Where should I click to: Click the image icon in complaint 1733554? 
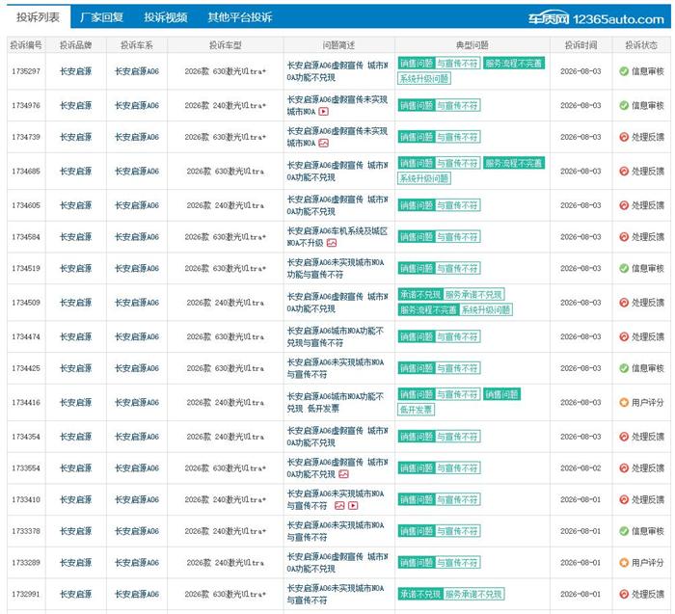tap(343, 474)
